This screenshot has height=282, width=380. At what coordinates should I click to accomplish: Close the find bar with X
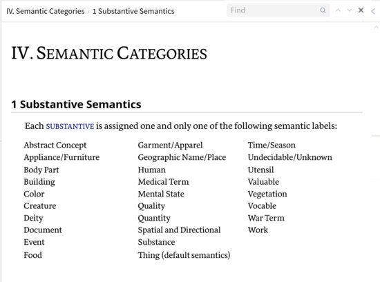point(361,10)
